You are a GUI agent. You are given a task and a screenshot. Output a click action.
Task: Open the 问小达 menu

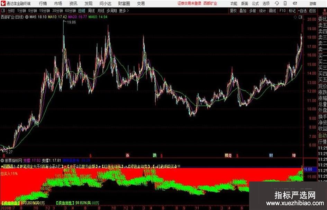click(105, 3)
